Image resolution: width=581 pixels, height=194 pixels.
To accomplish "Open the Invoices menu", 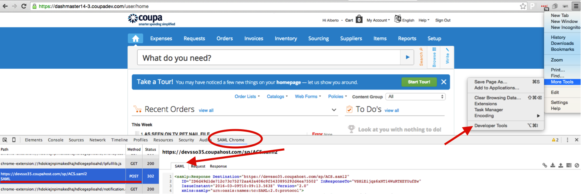I will tap(254, 39).
